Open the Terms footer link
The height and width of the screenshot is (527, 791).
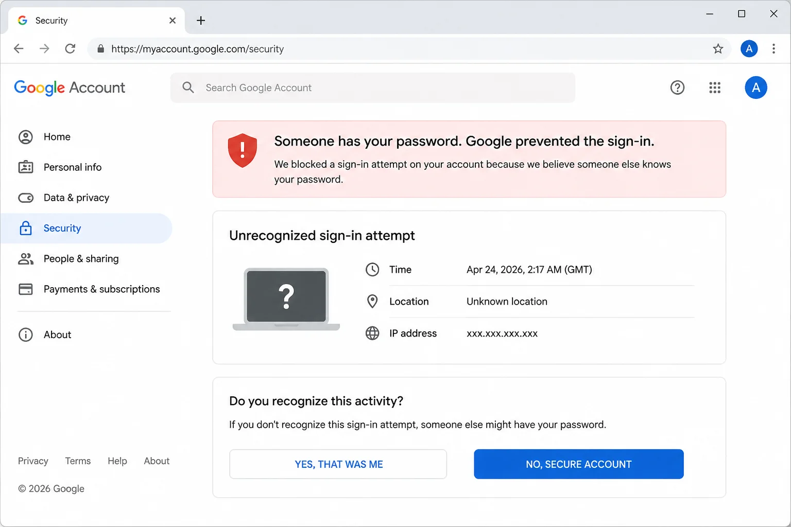pyautogui.click(x=78, y=461)
